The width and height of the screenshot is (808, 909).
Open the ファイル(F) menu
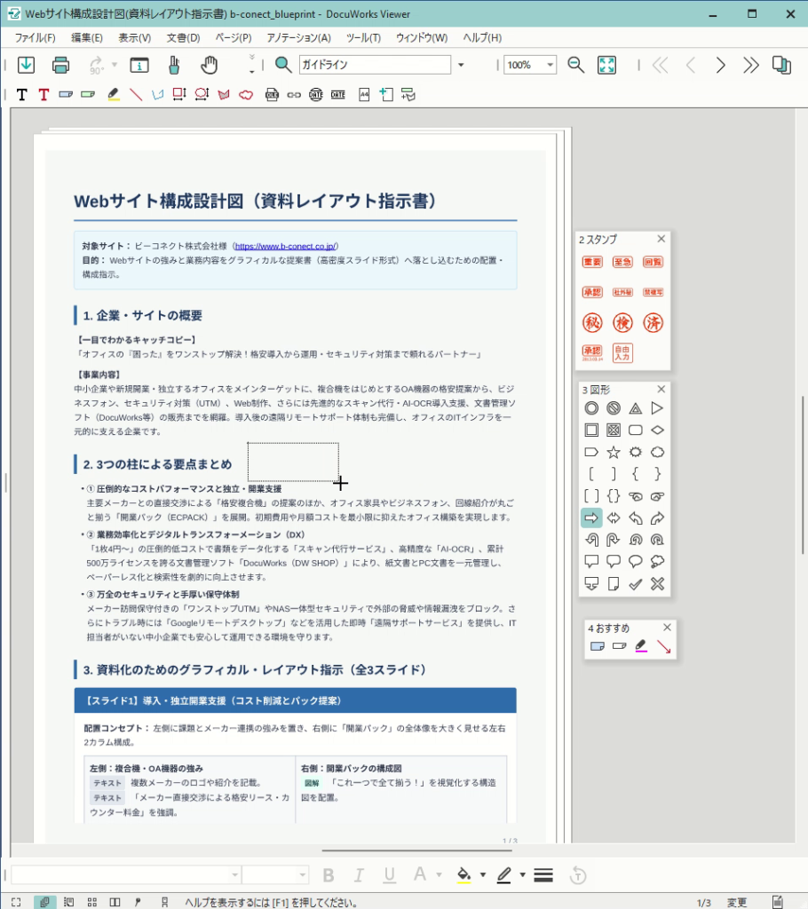click(36, 37)
